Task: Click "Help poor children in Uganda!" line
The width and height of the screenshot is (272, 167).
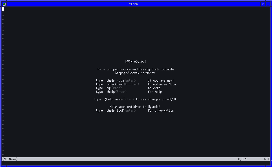Action: coord(135,107)
